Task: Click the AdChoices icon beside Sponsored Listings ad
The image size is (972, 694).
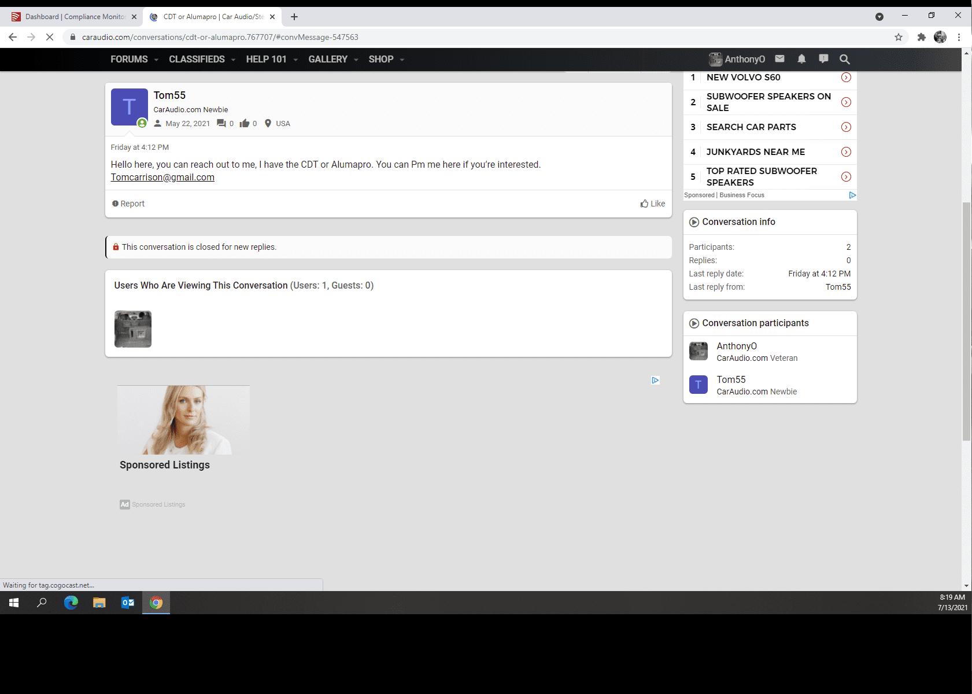Action: click(655, 380)
